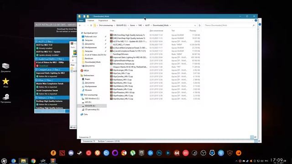
Task: Collapse the CreeperLava (1 files) group
Action: (36, 70)
